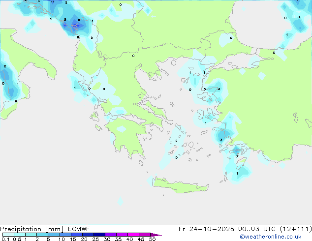Click the 40–45 mm magenta swatch

[x=133, y=235]
